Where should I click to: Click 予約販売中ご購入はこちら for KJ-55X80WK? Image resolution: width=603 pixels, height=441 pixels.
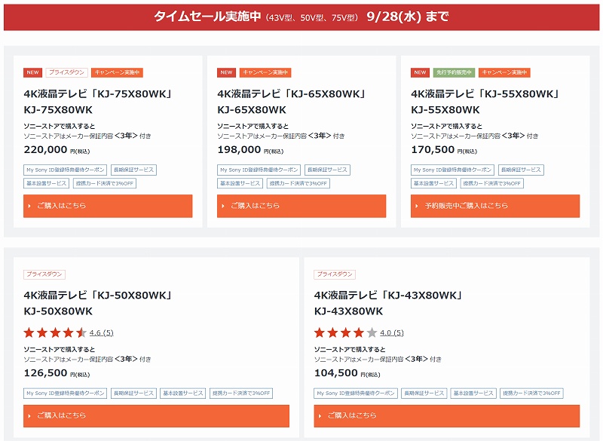pyautogui.click(x=495, y=206)
